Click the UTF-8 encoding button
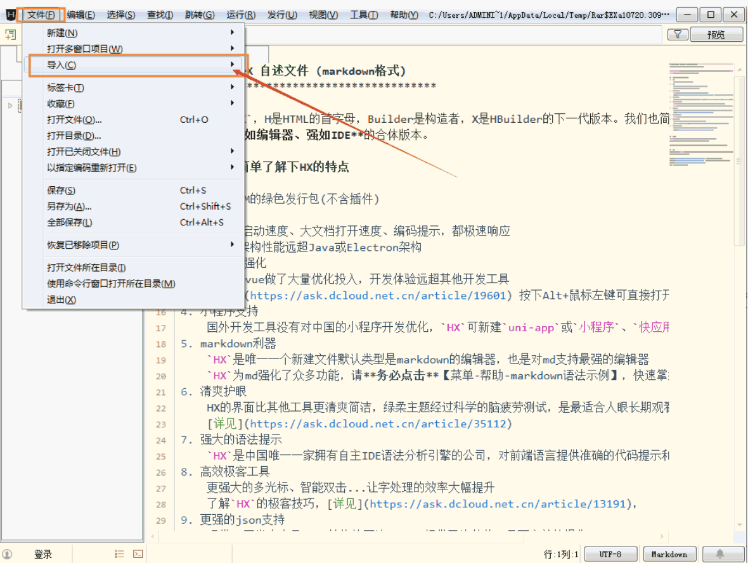The height and width of the screenshot is (563, 748). coord(610,554)
